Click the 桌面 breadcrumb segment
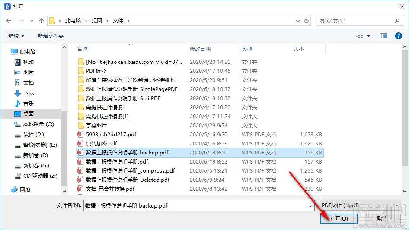 [x=97, y=21]
